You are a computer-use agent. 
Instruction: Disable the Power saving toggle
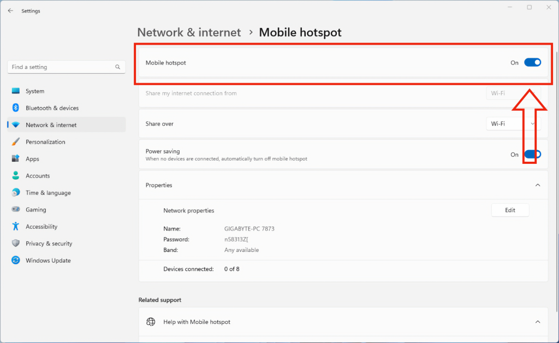click(x=533, y=155)
